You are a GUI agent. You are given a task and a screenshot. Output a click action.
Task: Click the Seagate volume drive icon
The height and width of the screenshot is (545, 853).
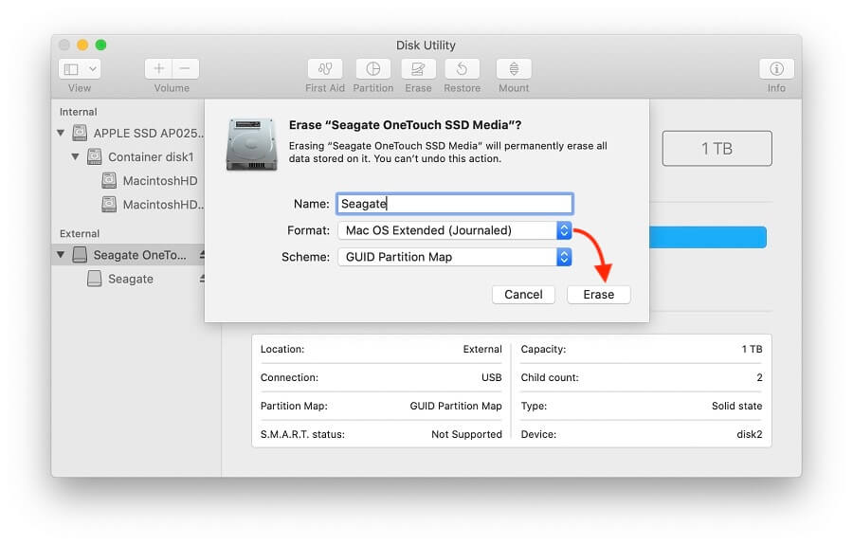pos(94,279)
